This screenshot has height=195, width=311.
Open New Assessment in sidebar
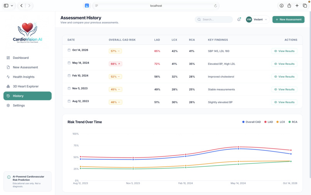click(27, 67)
